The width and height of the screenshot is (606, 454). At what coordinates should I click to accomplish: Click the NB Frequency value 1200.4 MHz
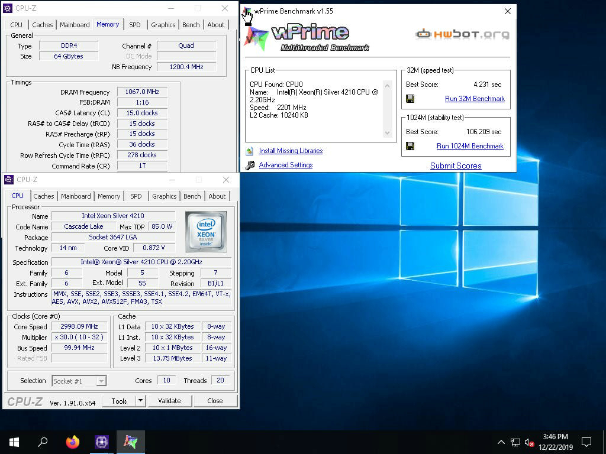click(186, 67)
